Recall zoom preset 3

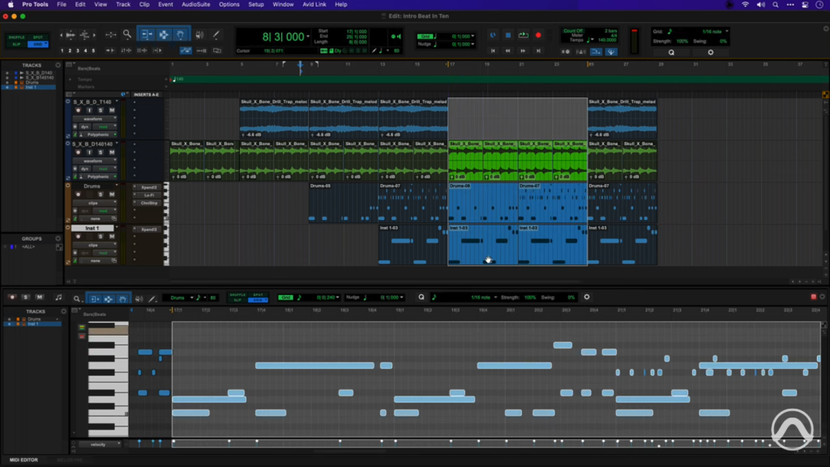click(77, 51)
